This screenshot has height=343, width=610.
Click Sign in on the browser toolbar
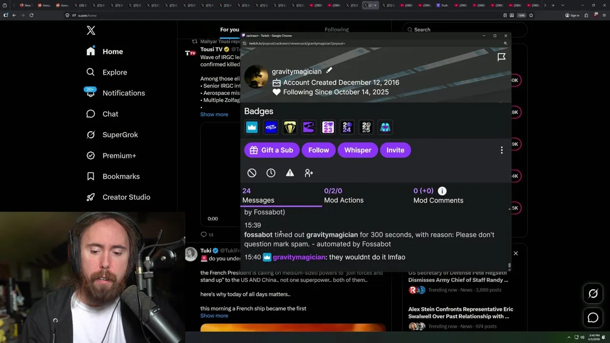point(572,15)
